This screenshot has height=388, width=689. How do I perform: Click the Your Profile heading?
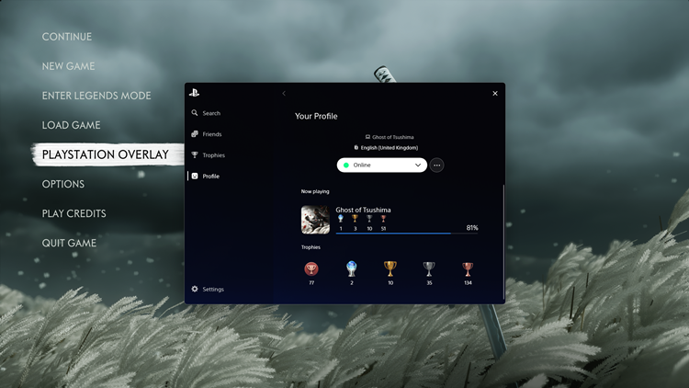coord(316,116)
